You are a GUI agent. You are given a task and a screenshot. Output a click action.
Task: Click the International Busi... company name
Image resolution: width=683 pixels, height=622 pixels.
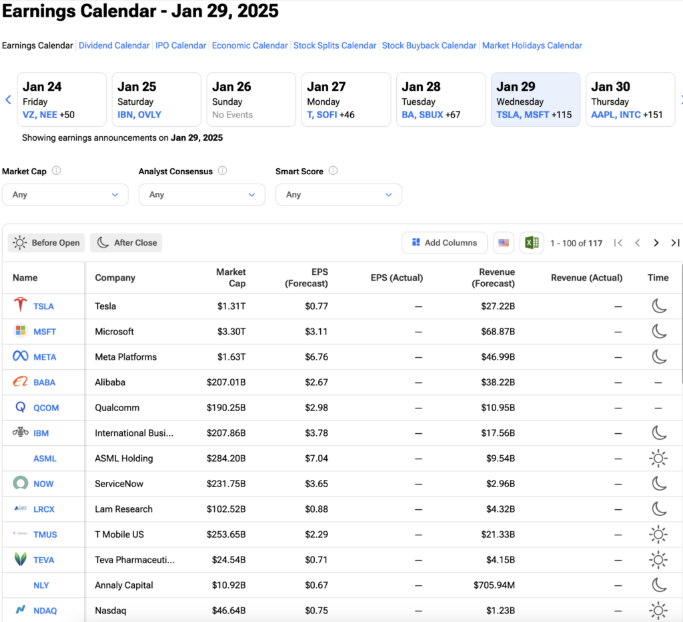134,433
